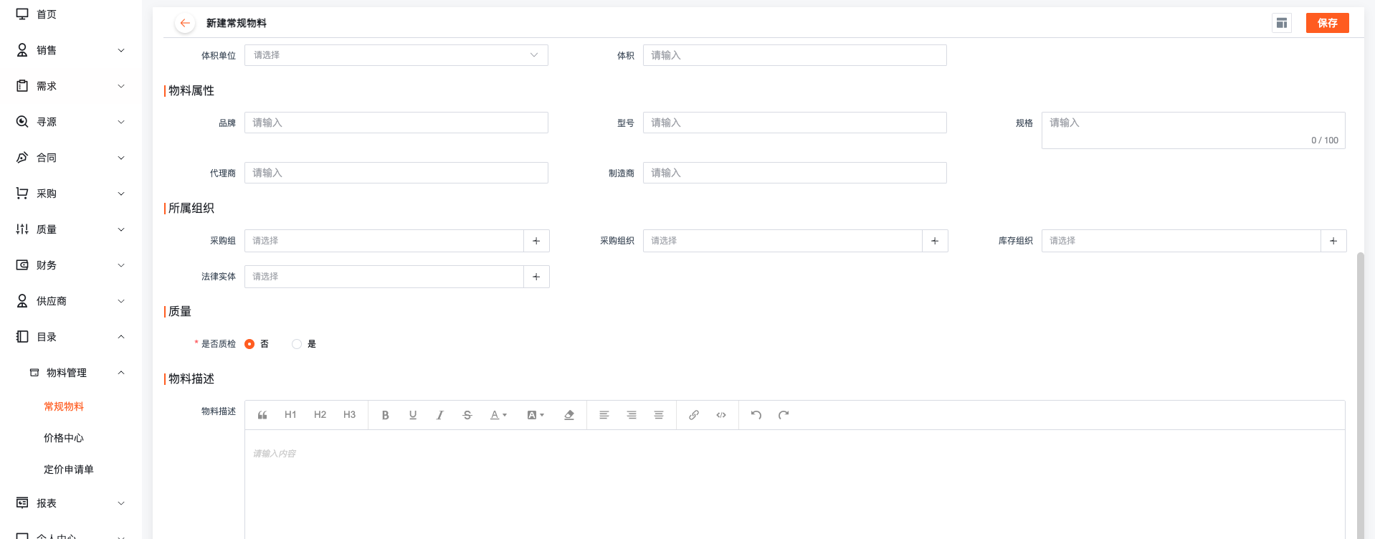This screenshot has height=539, width=1375.
Task: Click the code view icon
Action: tap(721, 415)
